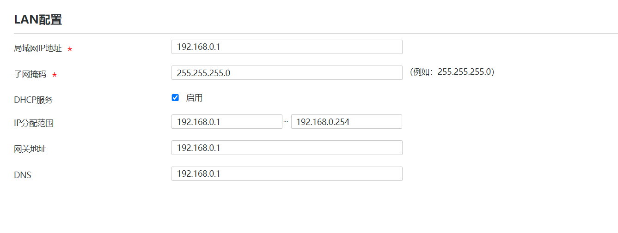Click the 子网掩码 label

pos(30,74)
